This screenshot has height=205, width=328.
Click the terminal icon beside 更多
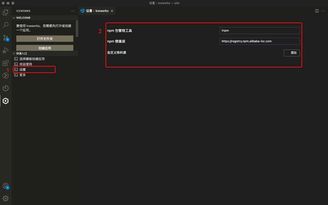click(x=16, y=75)
